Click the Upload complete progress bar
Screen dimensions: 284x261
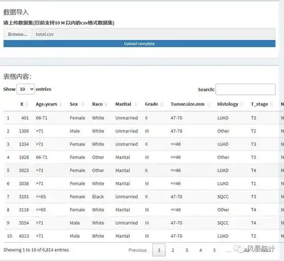click(x=139, y=44)
